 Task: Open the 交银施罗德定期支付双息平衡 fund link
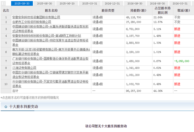click(x=50, y=75)
